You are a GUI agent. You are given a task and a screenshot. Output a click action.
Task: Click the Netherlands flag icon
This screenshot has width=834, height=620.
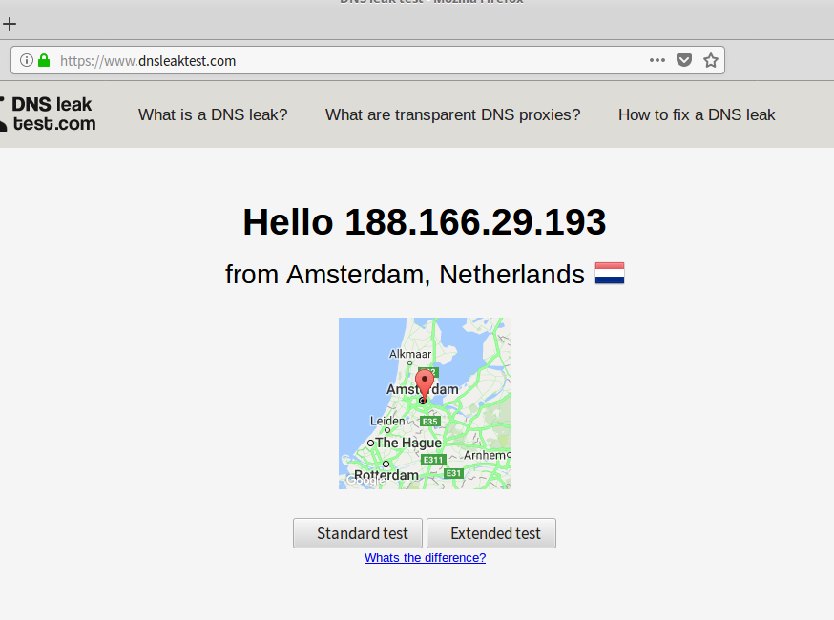[x=609, y=275]
